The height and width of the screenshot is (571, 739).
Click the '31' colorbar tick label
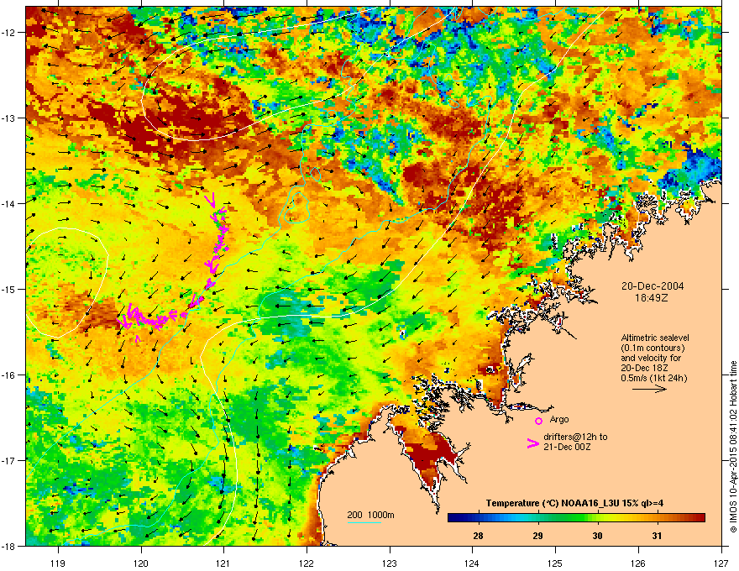[x=657, y=536]
